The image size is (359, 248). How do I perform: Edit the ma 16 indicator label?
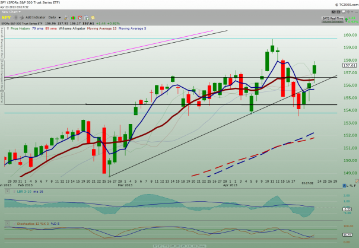point(38,192)
